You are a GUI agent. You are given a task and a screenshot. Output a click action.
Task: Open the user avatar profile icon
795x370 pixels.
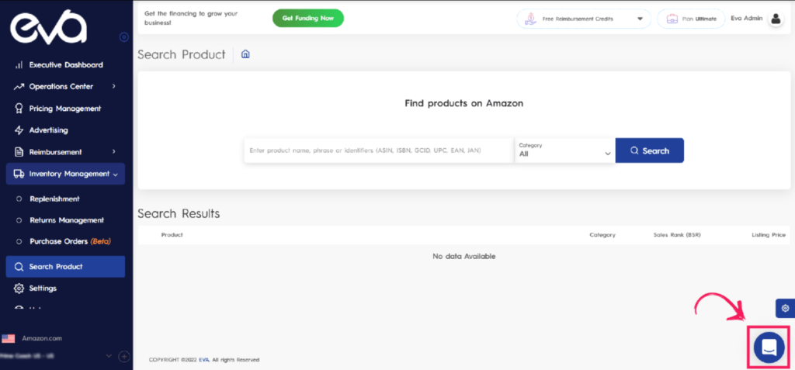tap(776, 19)
